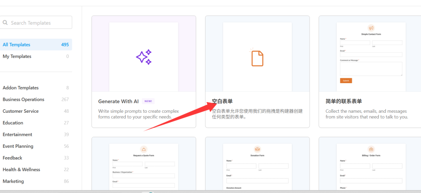This screenshot has height=193, width=421.
Task: Click the orange blank document icon
Action: click(257, 58)
